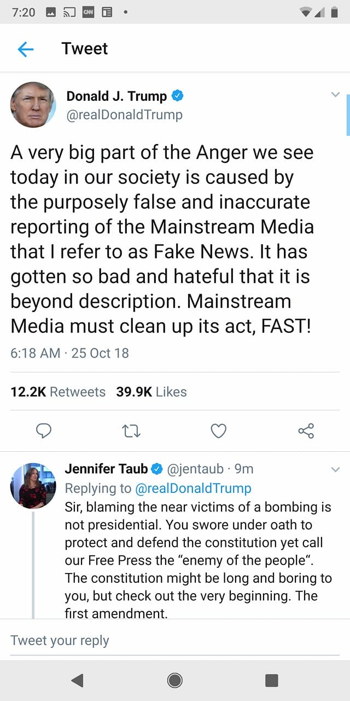Retweet using the retweet arrows icon

131,431
